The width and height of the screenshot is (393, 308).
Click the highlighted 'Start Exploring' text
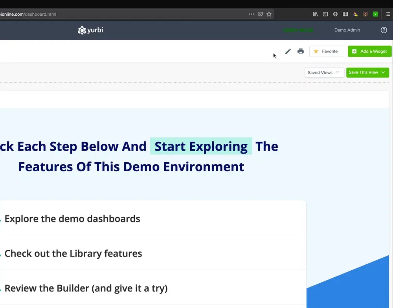pos(201,146)
